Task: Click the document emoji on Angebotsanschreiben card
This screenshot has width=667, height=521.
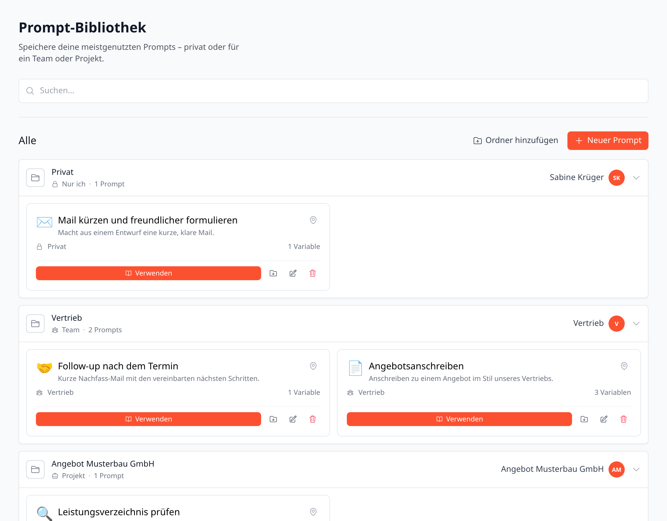Action: [355, 368]
